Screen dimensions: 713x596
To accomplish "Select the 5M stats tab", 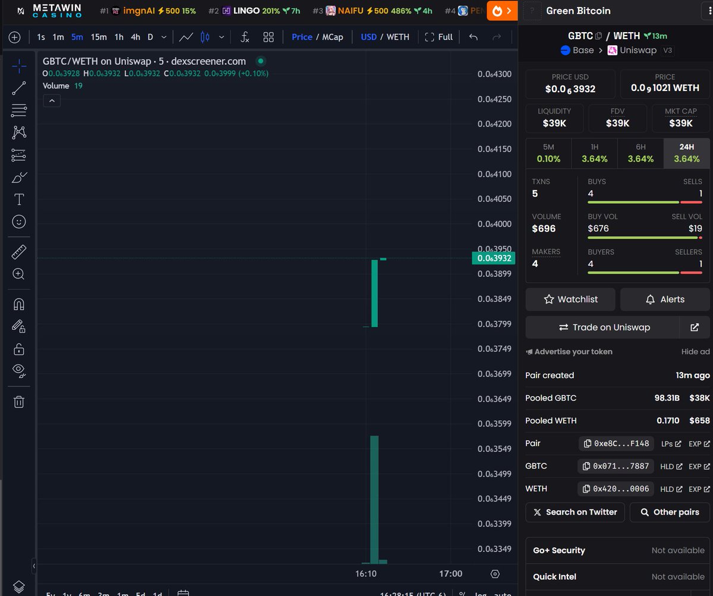I will click(x=548, y=153).
